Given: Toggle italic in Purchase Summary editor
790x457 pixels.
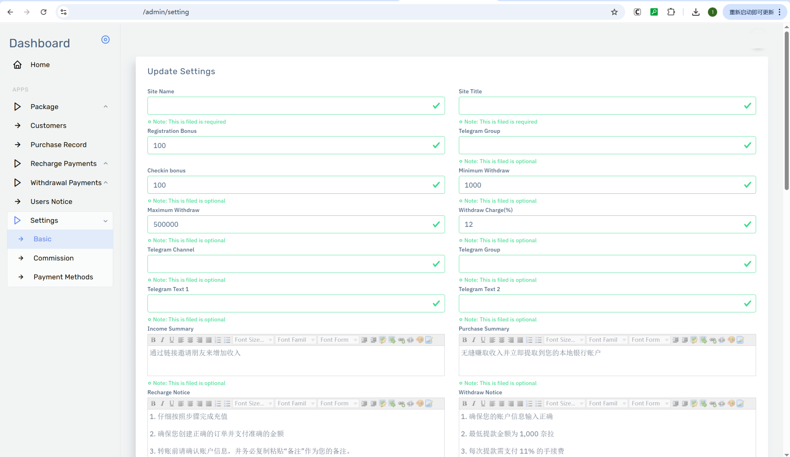Looking at the screenshot, I should pyautogui.click(x=474, y=340).
